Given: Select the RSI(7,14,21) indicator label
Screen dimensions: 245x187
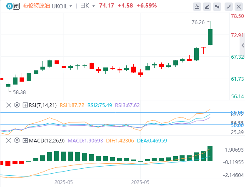Looking at the screenshot, I should click(x=42, y=105).
